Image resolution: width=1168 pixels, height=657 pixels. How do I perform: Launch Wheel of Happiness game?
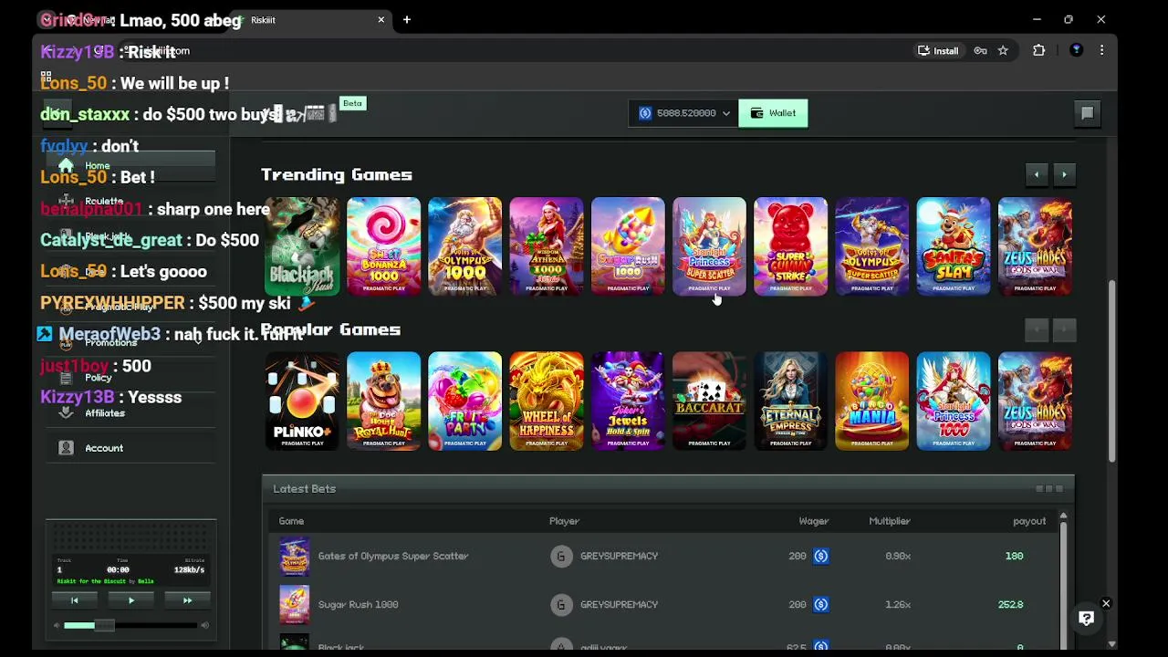[547, 401]
